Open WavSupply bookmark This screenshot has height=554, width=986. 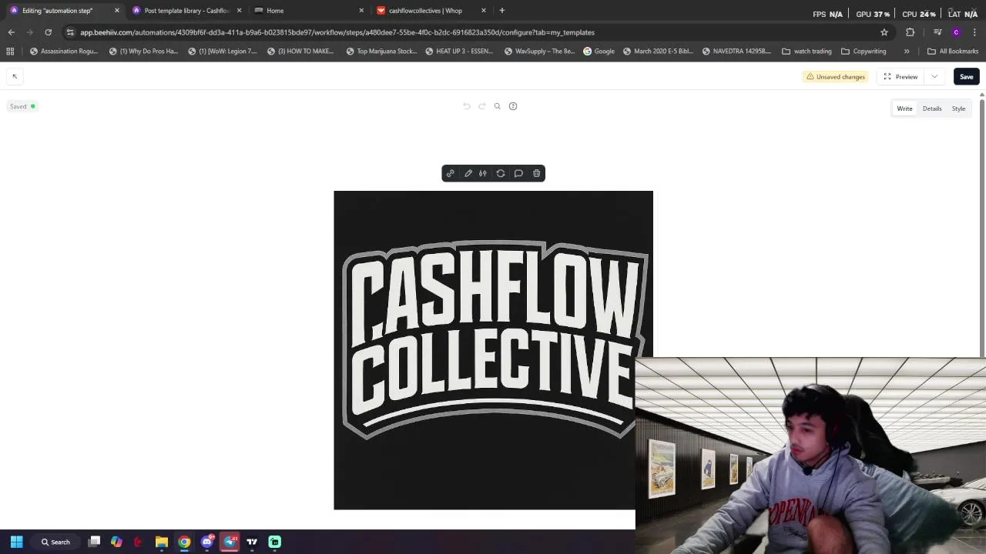539,51
